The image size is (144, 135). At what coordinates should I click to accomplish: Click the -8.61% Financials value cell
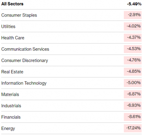coord(133,117)
